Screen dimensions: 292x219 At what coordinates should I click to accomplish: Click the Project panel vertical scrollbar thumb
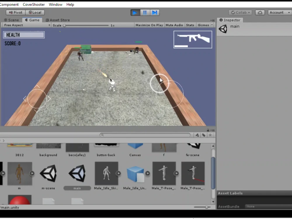pos(213,173)
